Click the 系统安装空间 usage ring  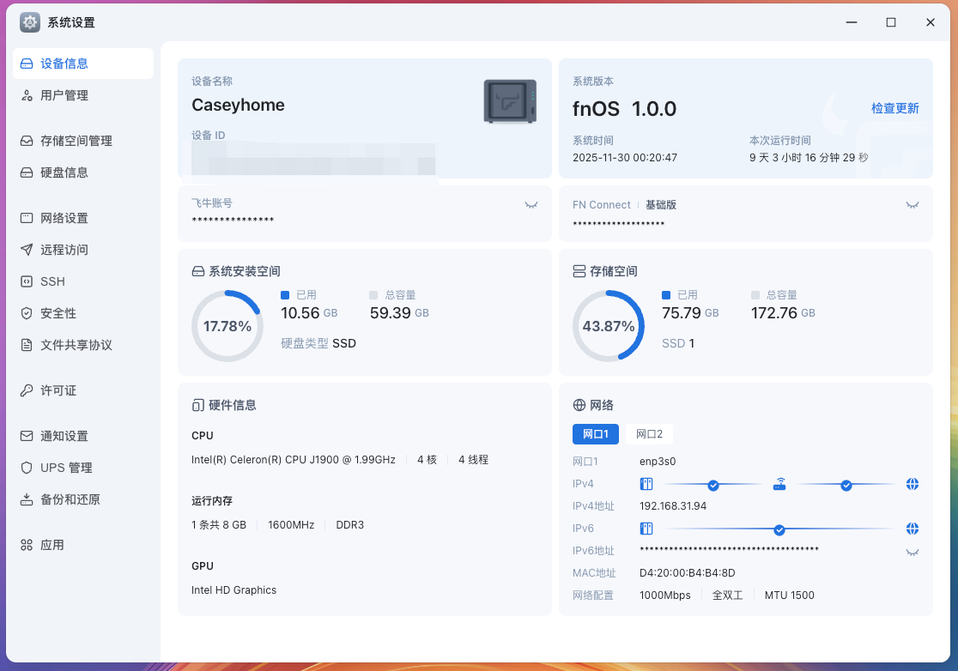(227, 326)
